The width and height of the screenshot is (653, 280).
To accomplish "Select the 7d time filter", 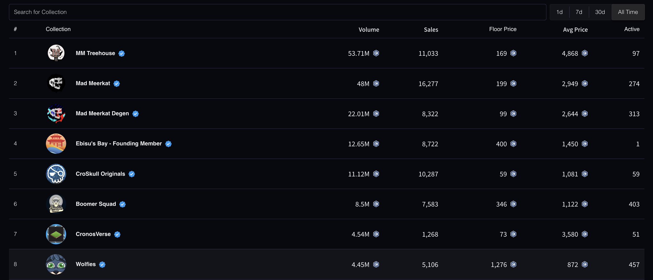I will coord(579,12).
